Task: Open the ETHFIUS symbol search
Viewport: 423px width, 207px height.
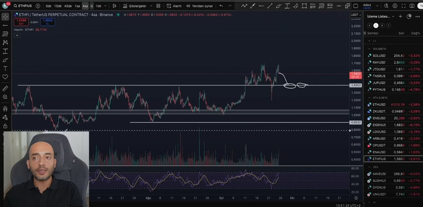Action: 23,6
